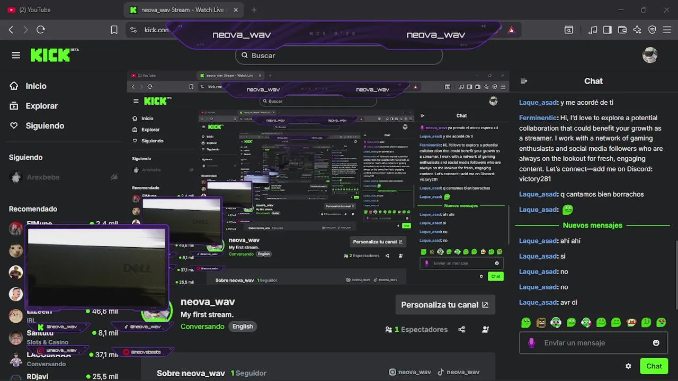The height and width of the screenshot is (381, 678).
Task: Open Brave VPN shield icon
Action: pyautogui.click(x=652, y=30)
